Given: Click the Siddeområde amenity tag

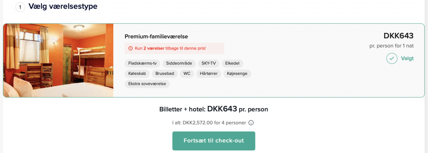Looking at the screenshot, I should click(x=179, y=64).
